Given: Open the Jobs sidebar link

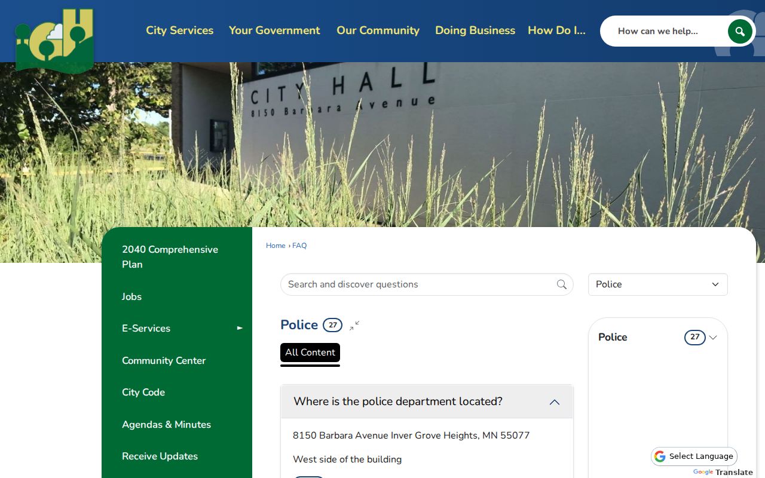Looking at the screenshot, I should [x=131, y=296].
